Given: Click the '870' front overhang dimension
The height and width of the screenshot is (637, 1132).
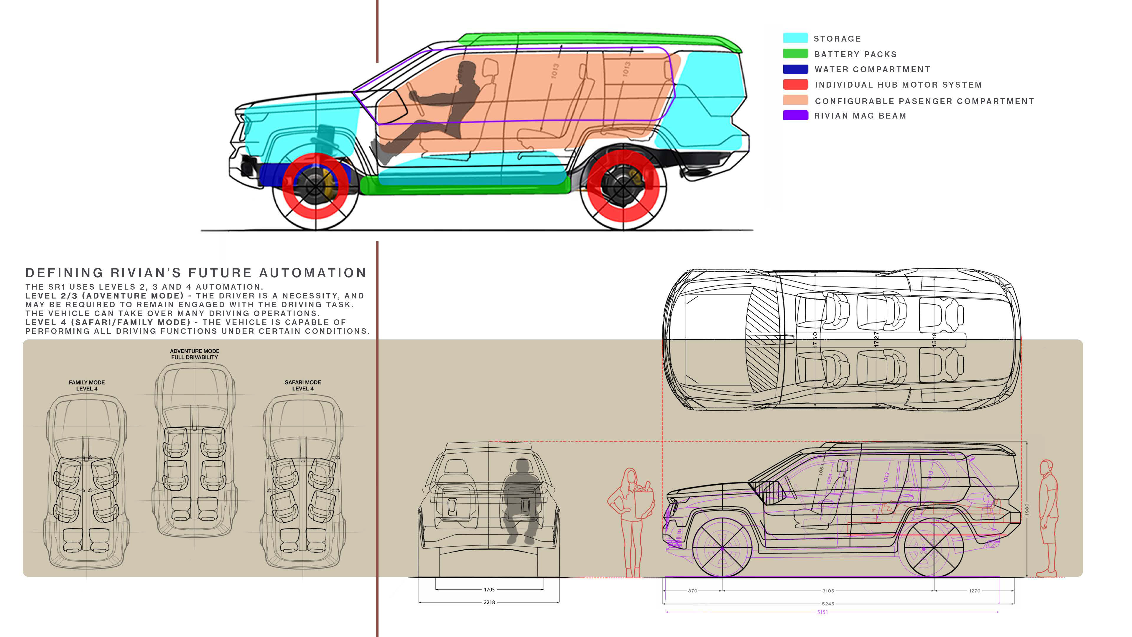Looking at the screenshot, I should pos(692,591).
